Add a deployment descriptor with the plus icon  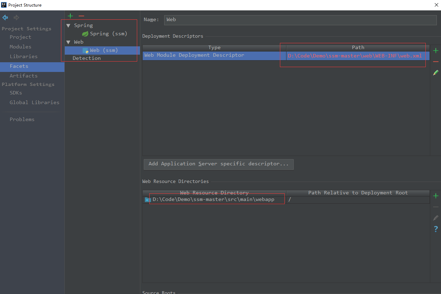[436, 50]
